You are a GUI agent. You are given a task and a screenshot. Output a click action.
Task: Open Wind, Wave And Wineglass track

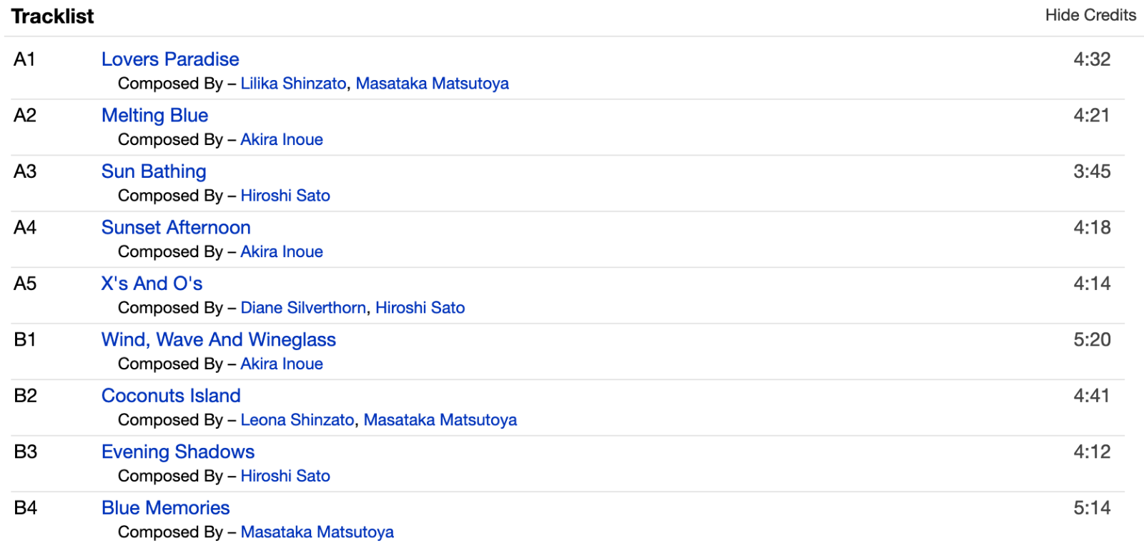[x=219, y=339]
